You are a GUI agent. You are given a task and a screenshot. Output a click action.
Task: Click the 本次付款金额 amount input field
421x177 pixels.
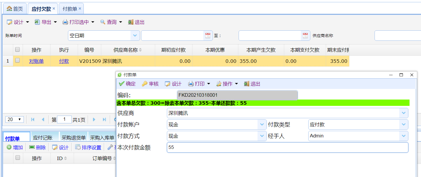287,147
